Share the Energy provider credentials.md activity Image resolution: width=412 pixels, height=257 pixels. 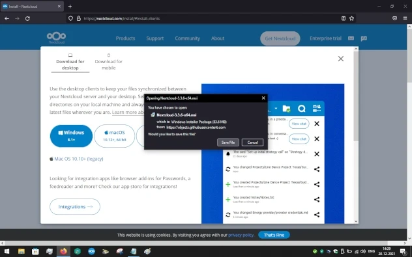click(x=317, y=215)
